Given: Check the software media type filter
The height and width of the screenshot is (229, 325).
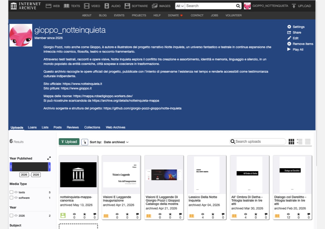Looking at the screenshot, I should [11, 198].
